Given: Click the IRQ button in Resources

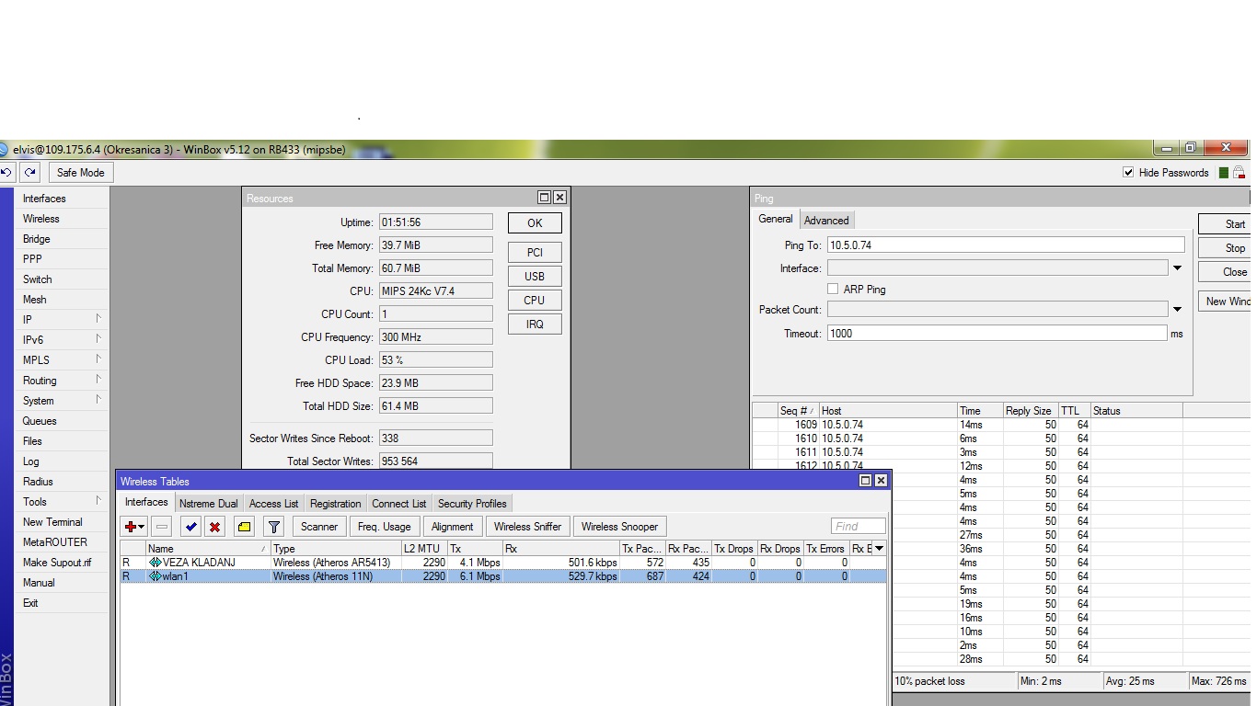Looking at the screenshot, I should (x=535, y=325).
